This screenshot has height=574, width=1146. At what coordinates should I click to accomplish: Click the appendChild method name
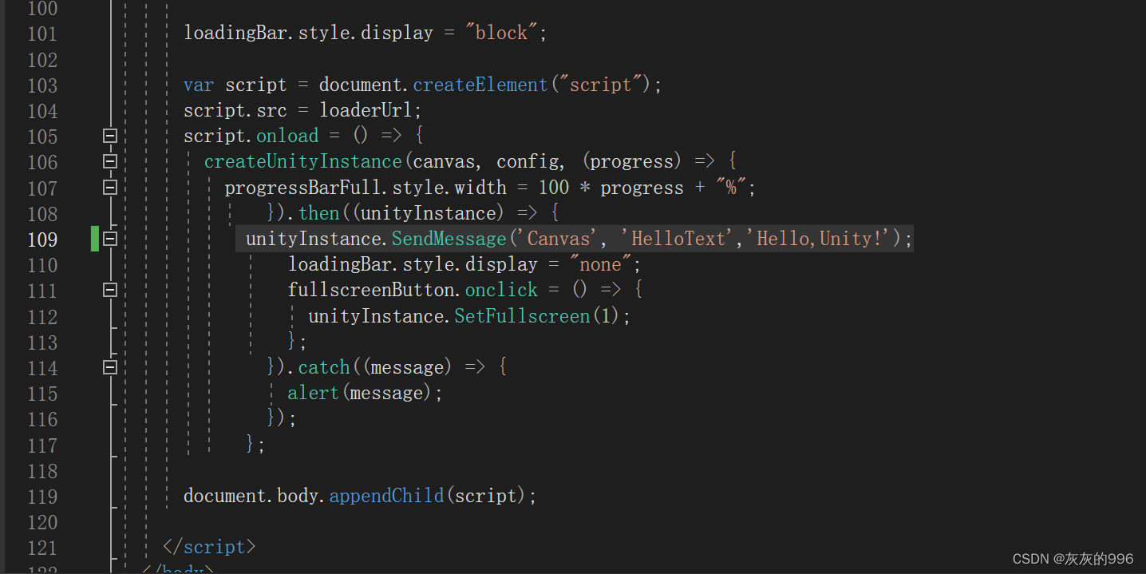(386, 496)
